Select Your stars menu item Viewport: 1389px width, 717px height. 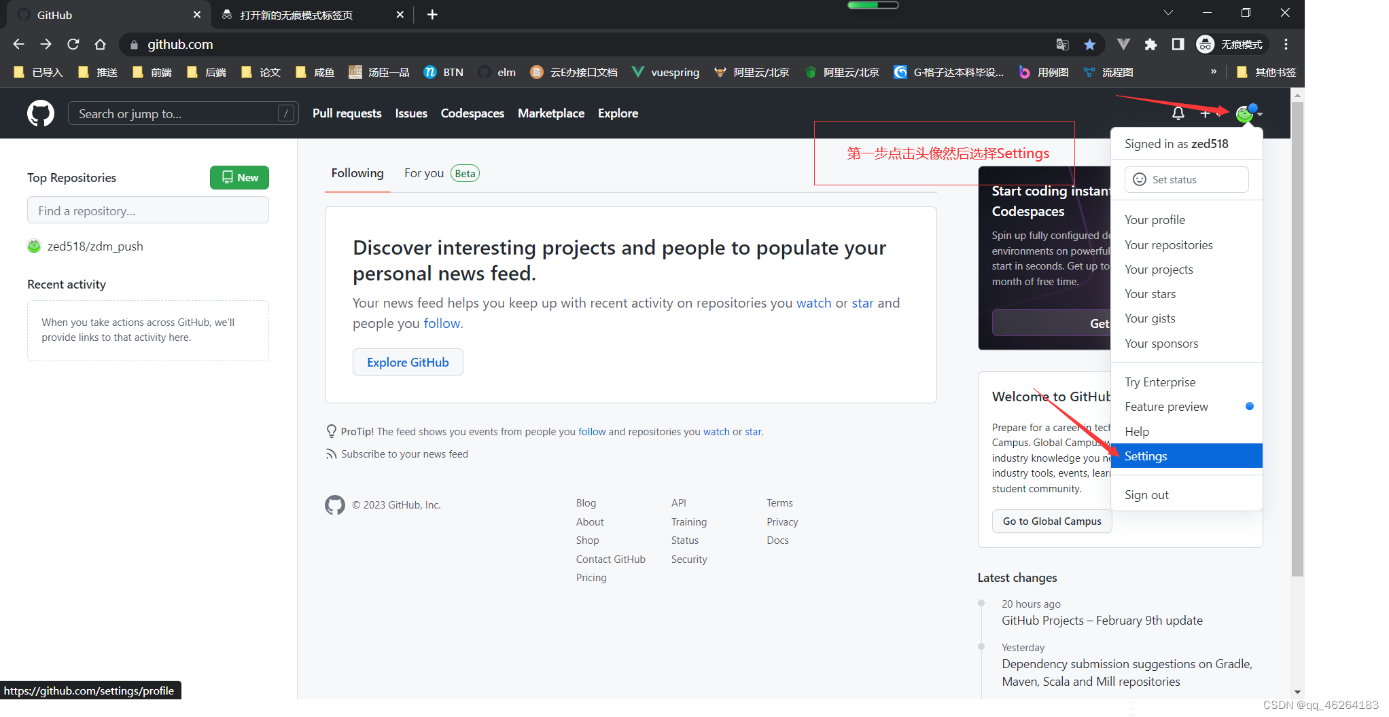(1186, 294)
